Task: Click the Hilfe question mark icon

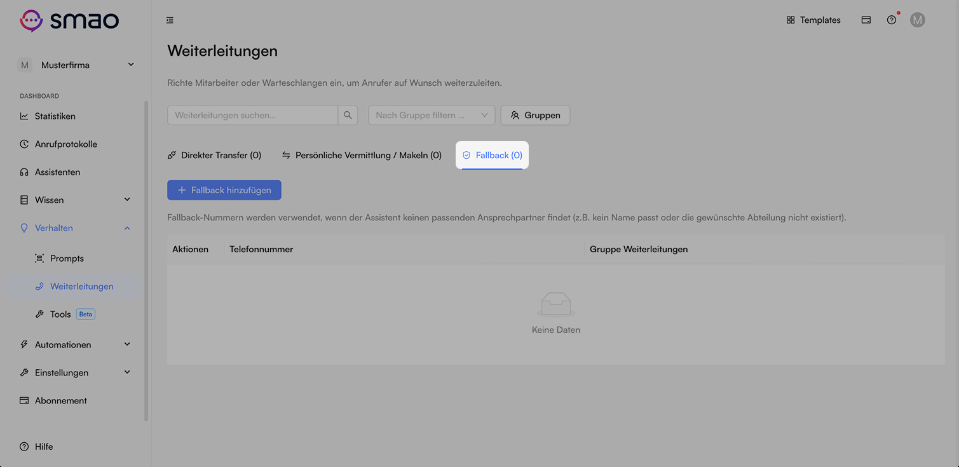Action: coord(24,447)
